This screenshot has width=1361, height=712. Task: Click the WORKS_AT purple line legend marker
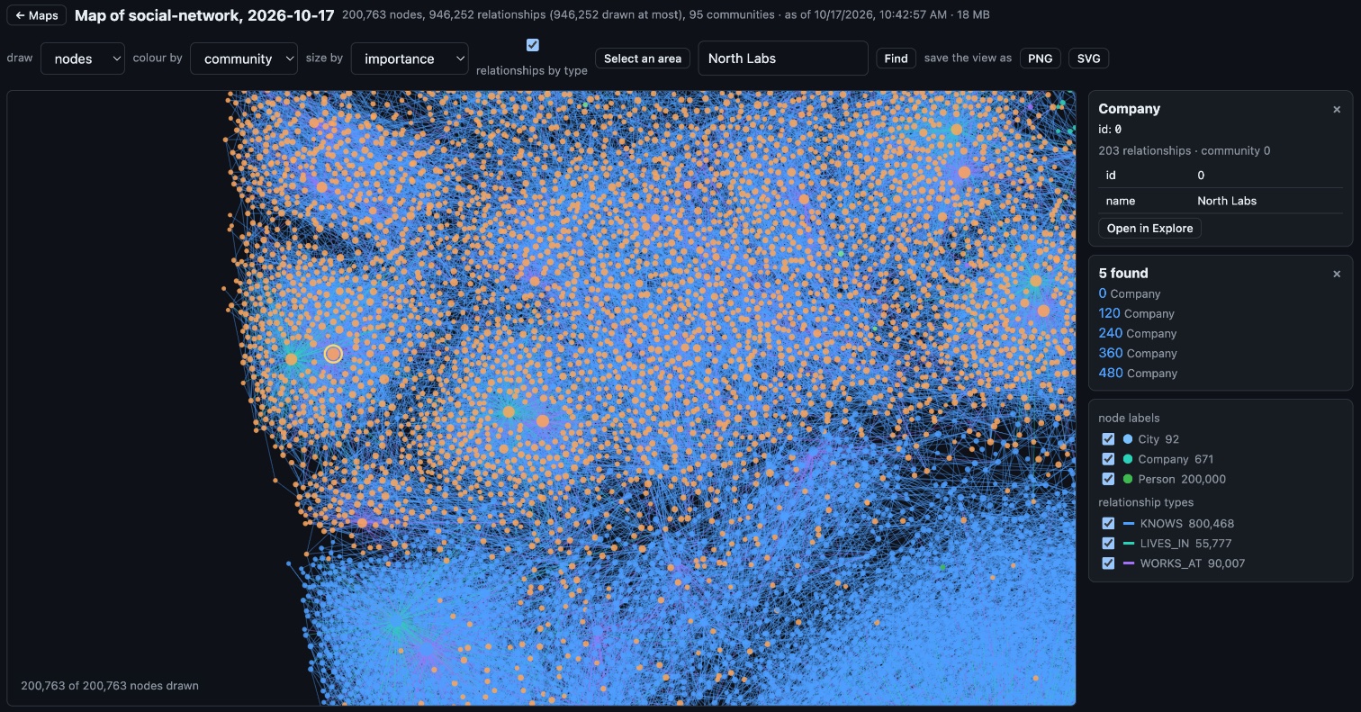click(1129, 563)
